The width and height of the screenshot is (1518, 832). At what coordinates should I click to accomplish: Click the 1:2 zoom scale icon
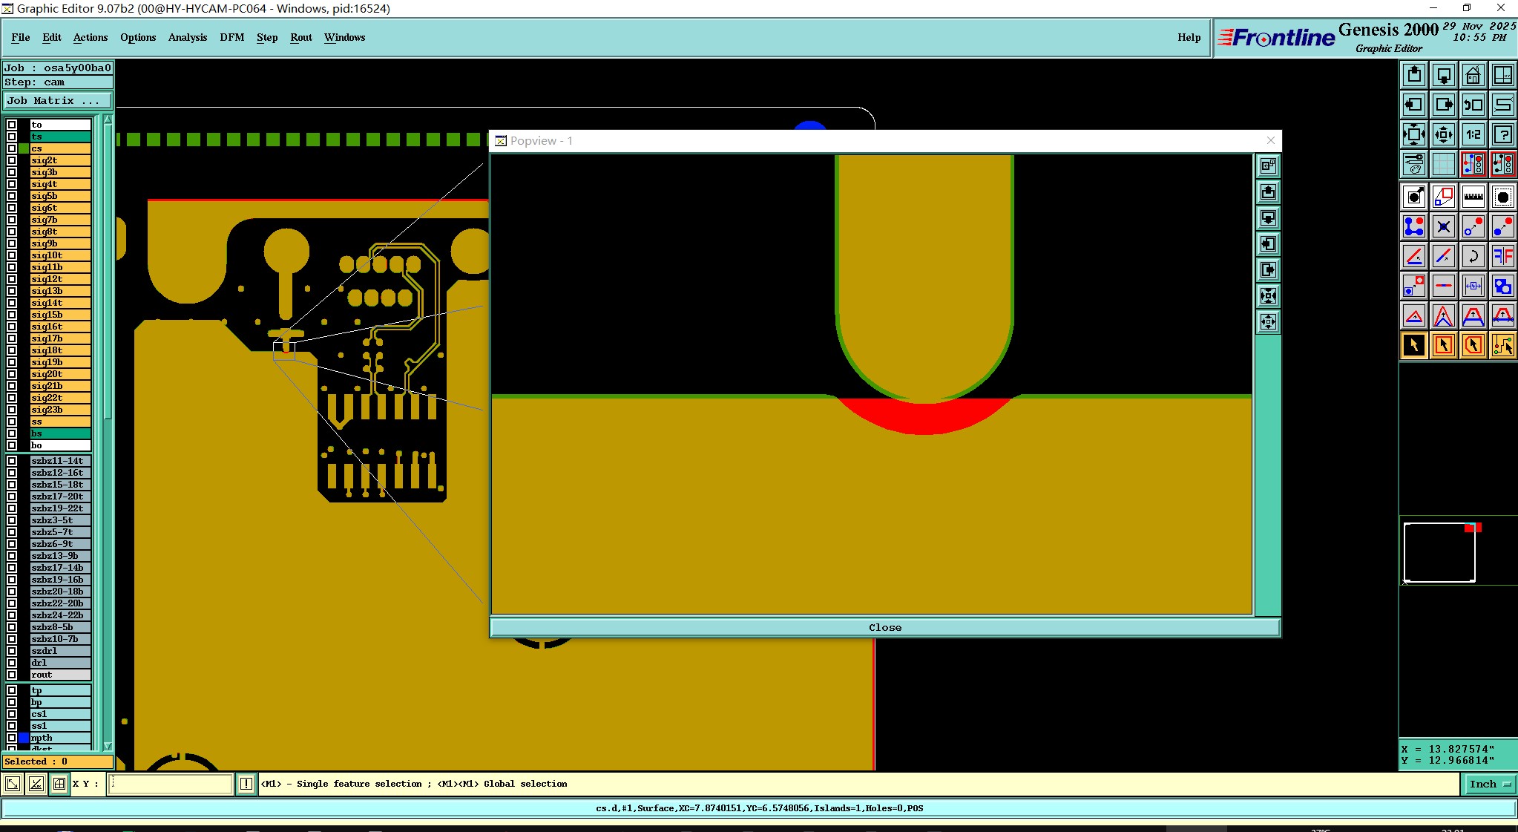point(1473,134)
